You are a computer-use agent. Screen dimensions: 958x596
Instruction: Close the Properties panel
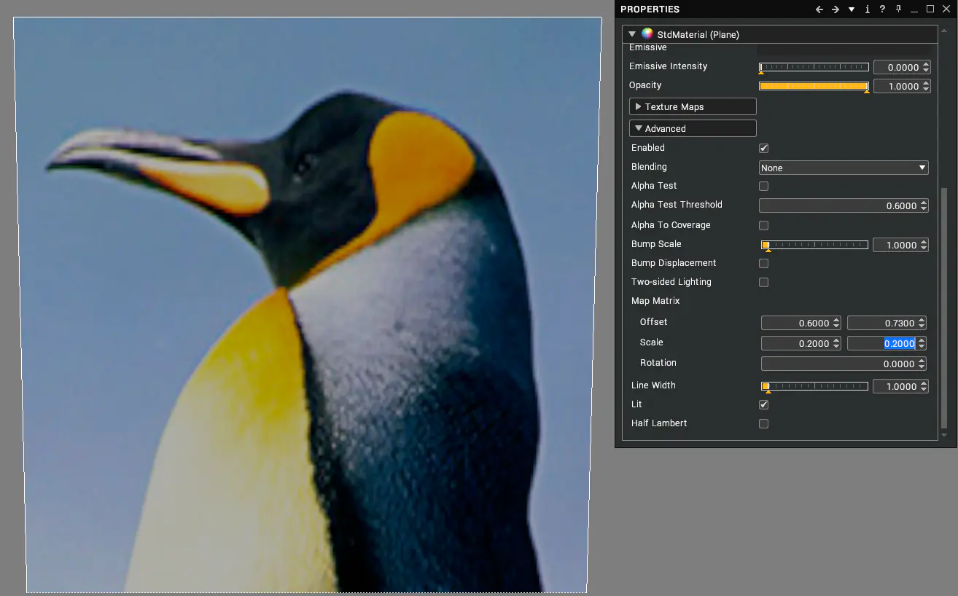pos(946,9)
